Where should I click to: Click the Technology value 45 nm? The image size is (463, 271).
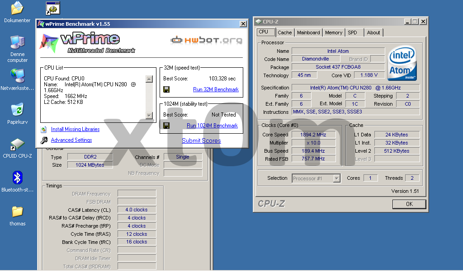coord(304,75)
